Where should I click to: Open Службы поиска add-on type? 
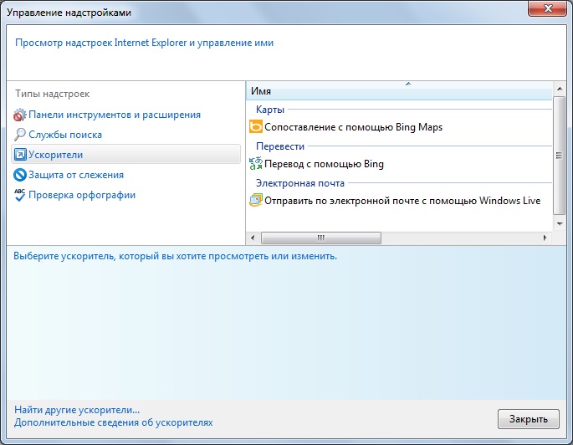(65, 135)
